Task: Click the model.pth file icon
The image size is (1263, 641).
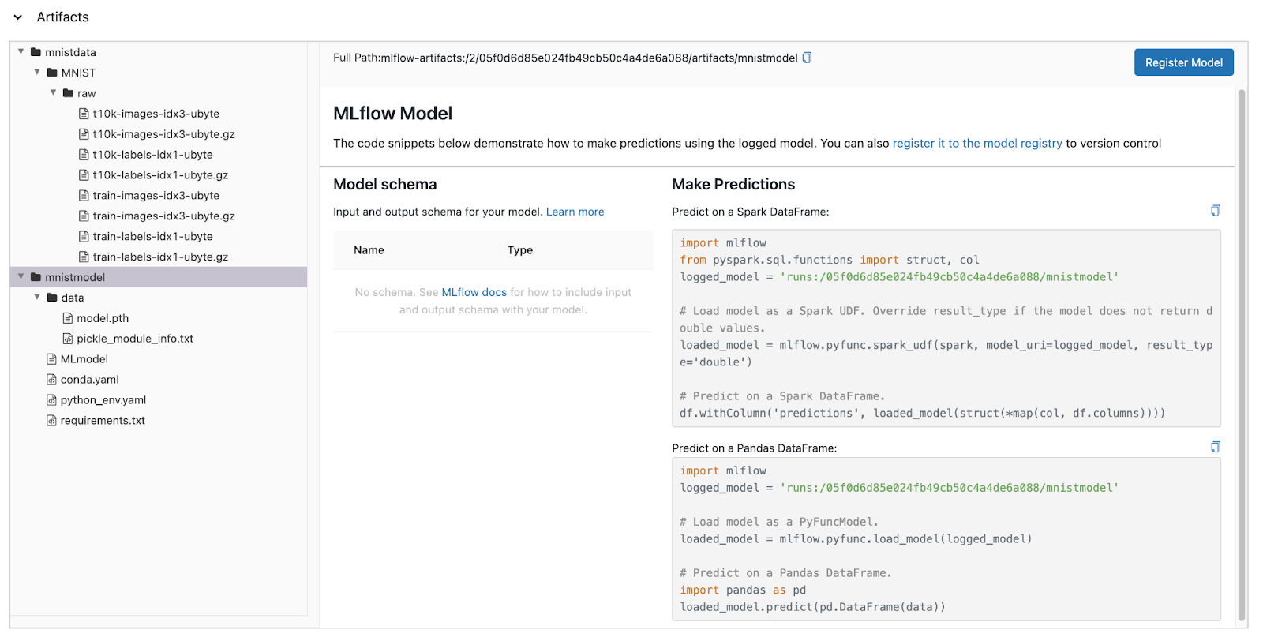Action: [68, 318]
